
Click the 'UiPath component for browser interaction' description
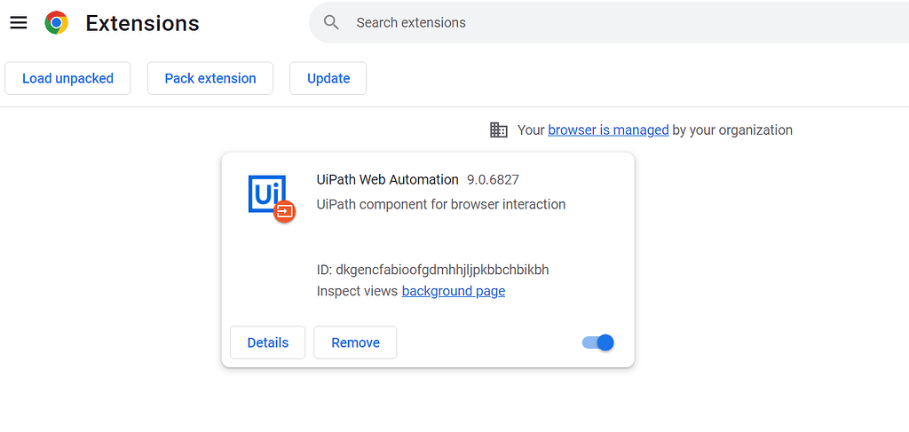click(x=440, y=204)
